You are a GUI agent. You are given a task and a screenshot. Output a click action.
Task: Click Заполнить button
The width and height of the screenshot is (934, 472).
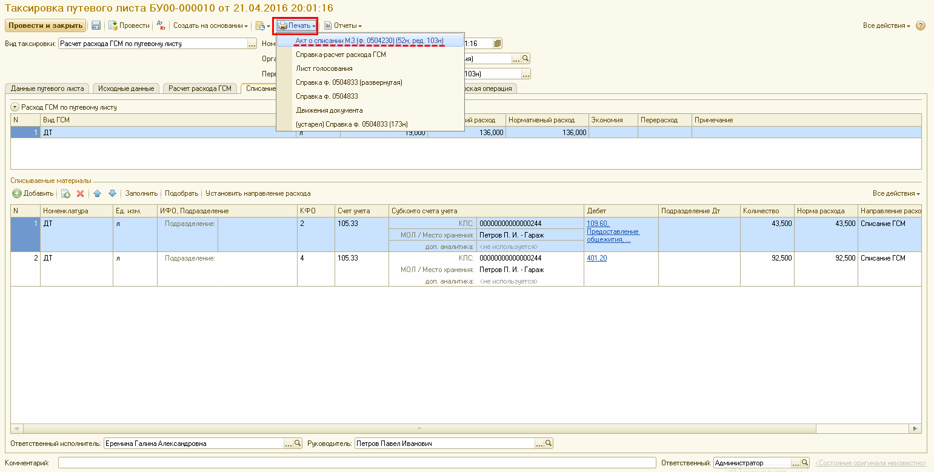pyautogui.click(x=141, y=193)
